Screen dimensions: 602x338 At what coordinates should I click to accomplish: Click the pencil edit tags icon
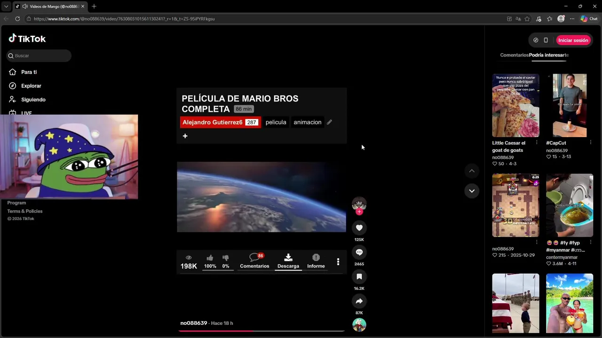coord(329,122)
